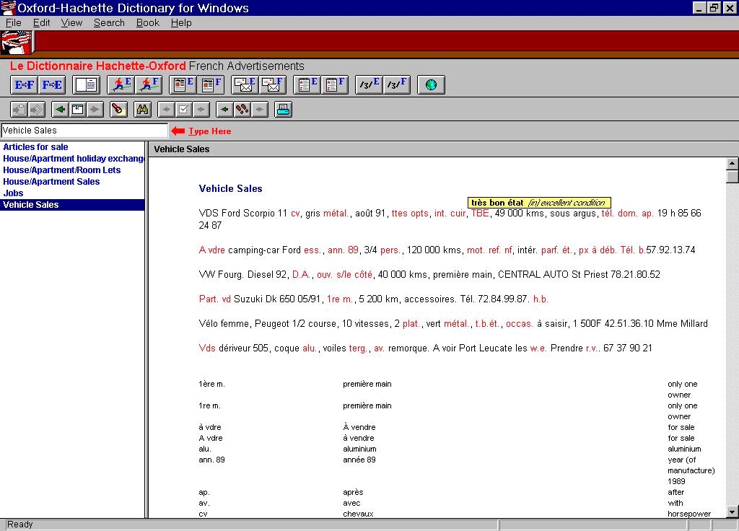Click the copy-to-clipboard toolbar icon

coord(19,110)
